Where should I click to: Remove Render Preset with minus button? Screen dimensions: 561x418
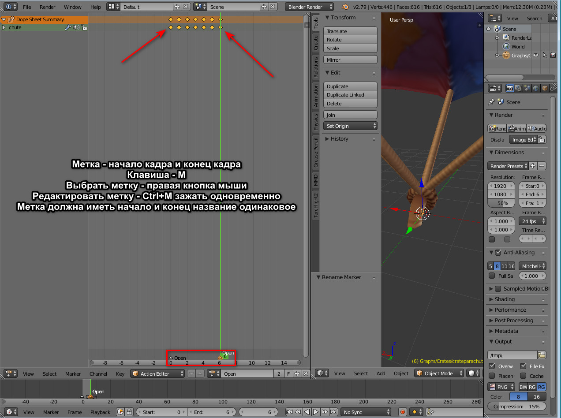coord(542,166)
